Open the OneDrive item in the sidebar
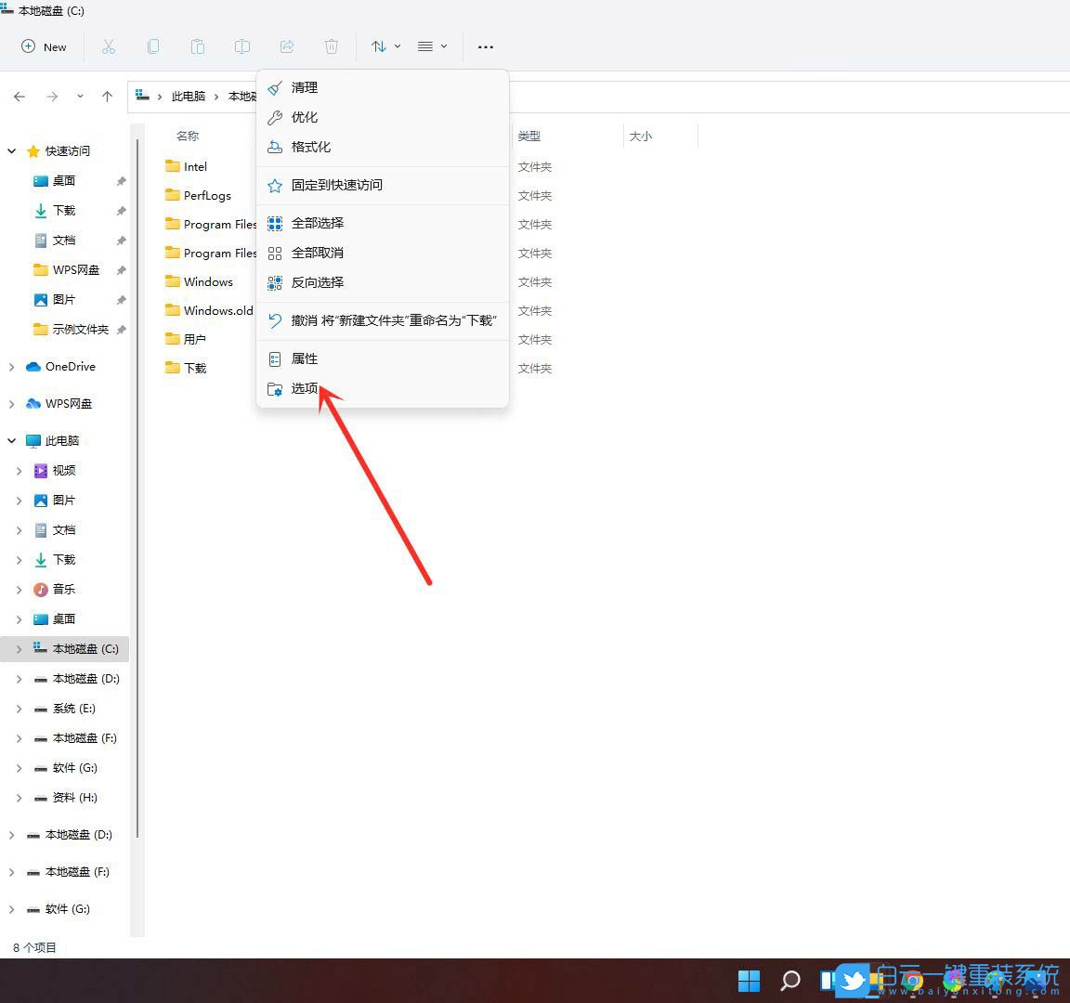 point(70,366)
